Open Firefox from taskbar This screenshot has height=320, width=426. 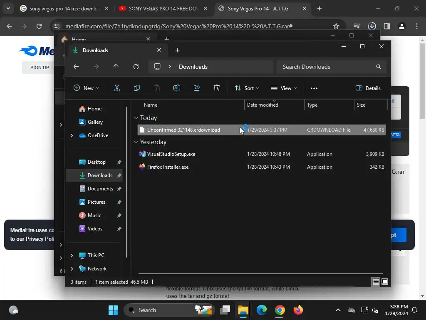pyautogui.click(x=298, y=310)
